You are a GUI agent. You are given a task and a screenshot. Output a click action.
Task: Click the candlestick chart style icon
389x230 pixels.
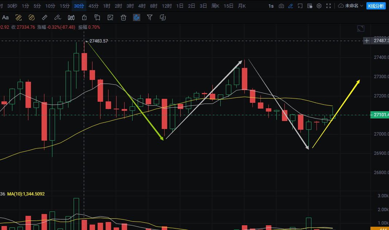71,17
